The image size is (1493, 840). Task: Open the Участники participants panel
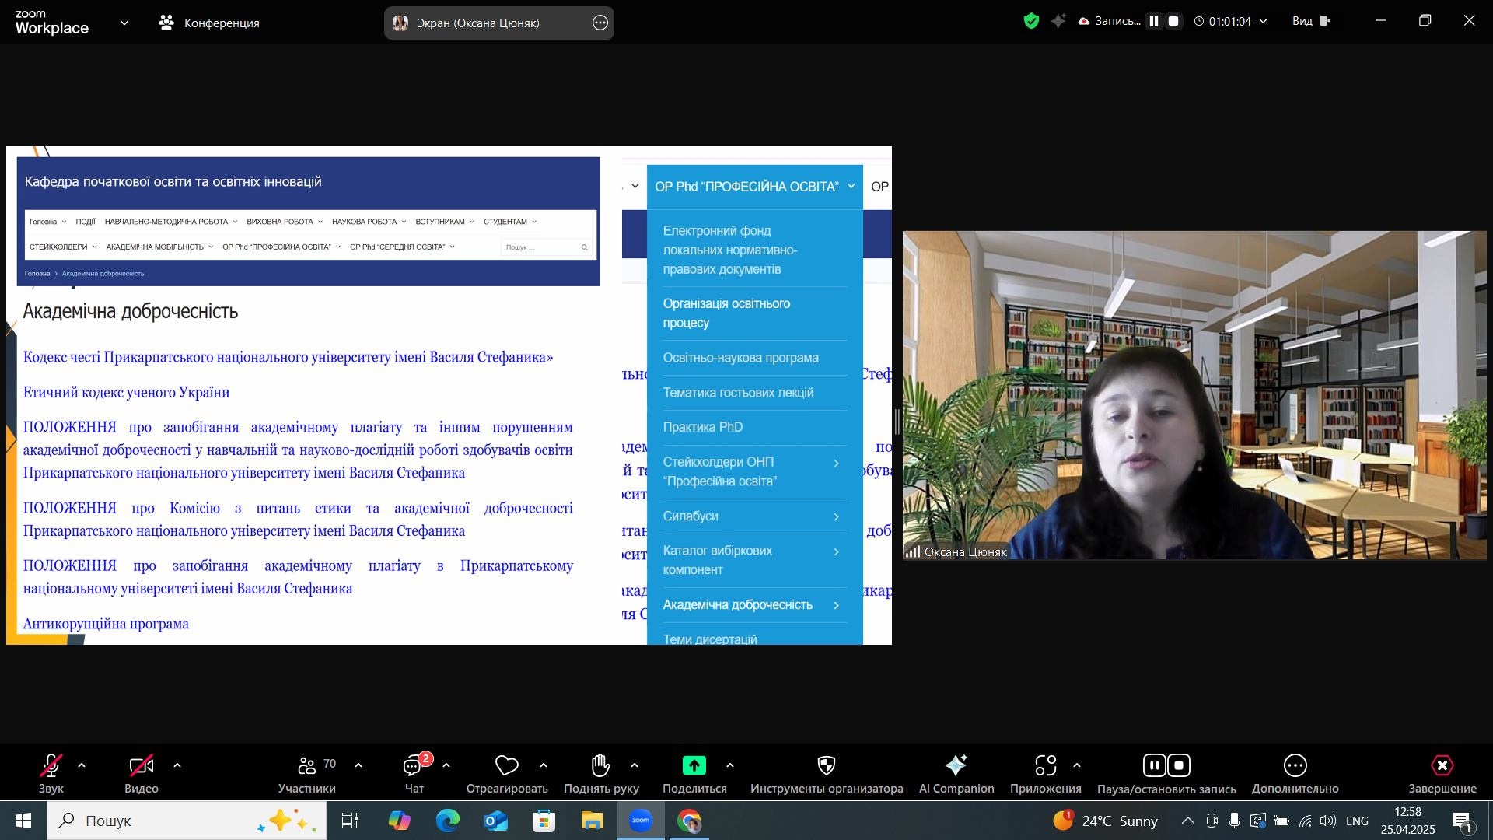pyautogui.click(x=307, y=774)
